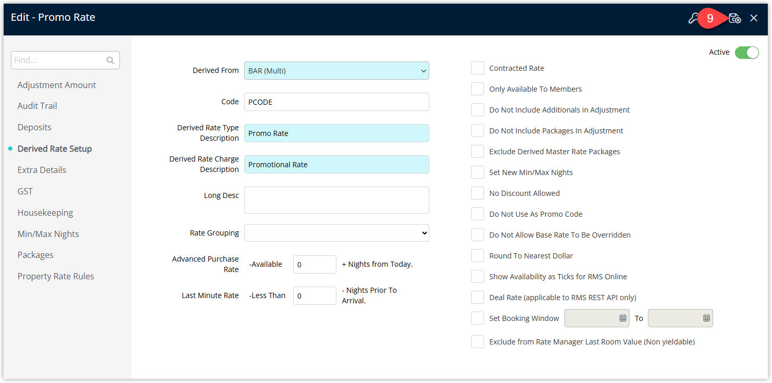Select Packages in sidebar
772x383 pixels.
coord(35,255)
